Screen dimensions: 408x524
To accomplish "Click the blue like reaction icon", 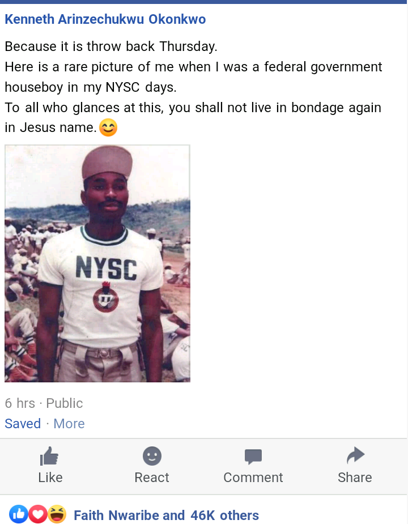I will [19, 514].
